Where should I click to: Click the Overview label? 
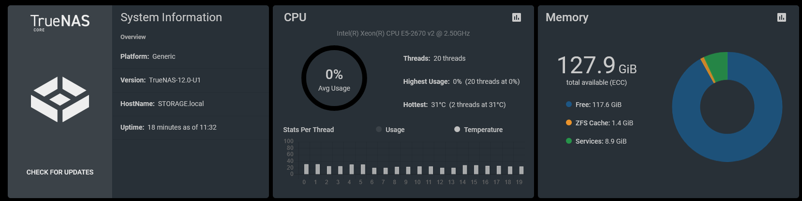[133, 37]
